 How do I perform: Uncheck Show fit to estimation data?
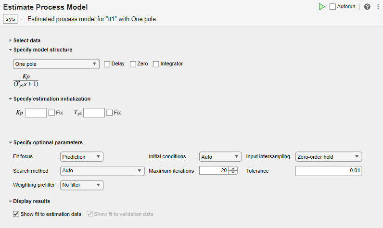16,214
